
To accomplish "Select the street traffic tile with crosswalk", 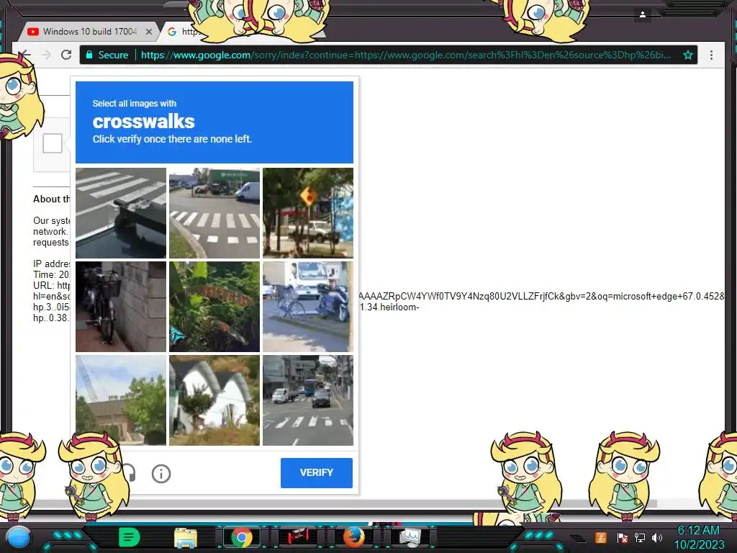I will coord(308,400).
